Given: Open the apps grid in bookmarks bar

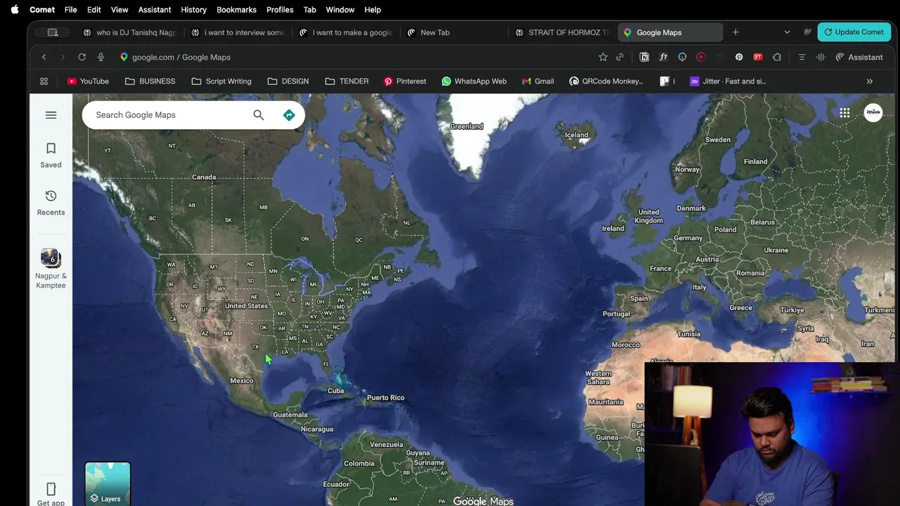Looking at the screenshot, I should (x=44, y=81).
